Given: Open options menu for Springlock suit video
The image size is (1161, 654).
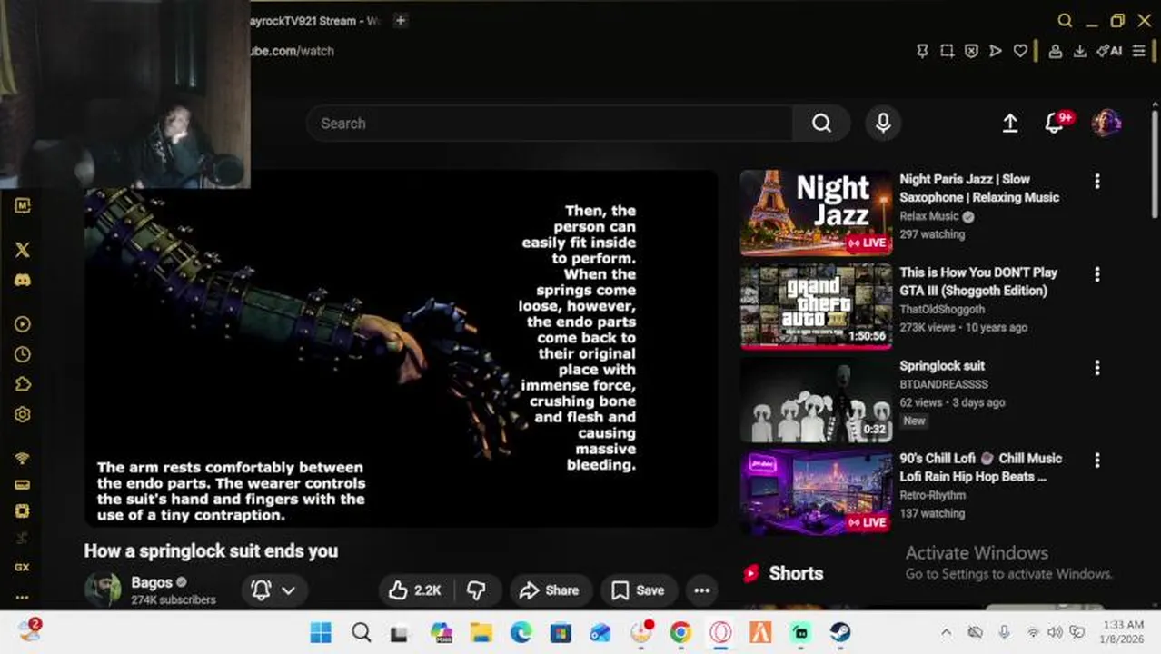Looking at the screenshot, I should [1096, 367].
